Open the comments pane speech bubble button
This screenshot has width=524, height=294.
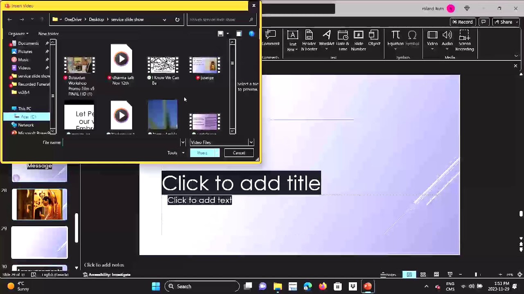tap(483, 22)
